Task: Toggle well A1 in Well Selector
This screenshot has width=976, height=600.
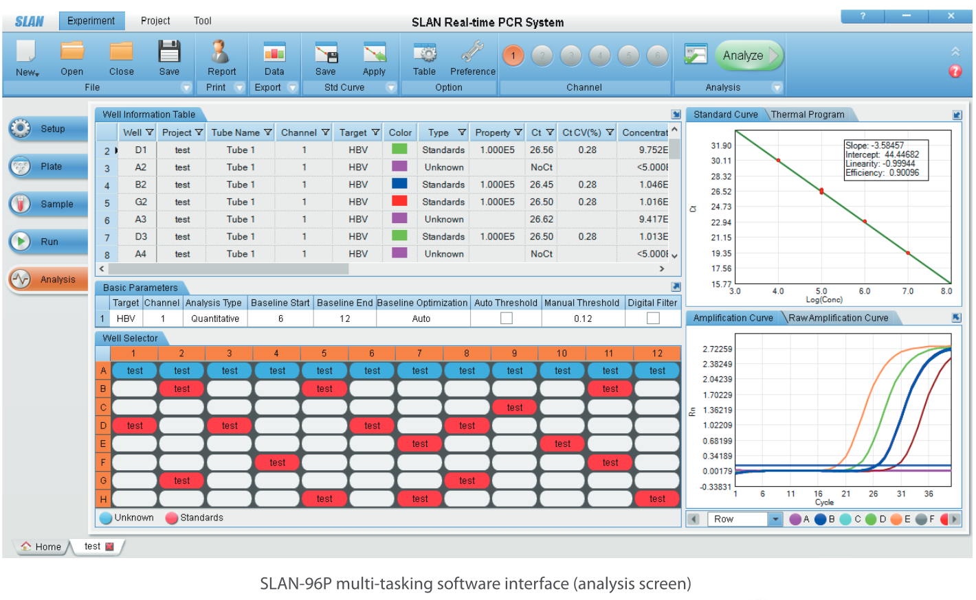Action: [x=135, y=371]
